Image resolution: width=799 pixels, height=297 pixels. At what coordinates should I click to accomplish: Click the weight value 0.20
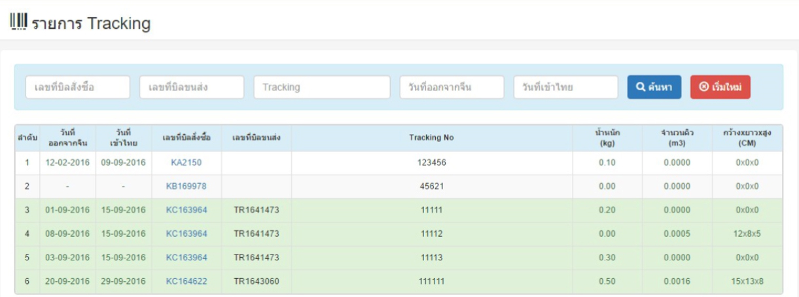click(607, 210)
